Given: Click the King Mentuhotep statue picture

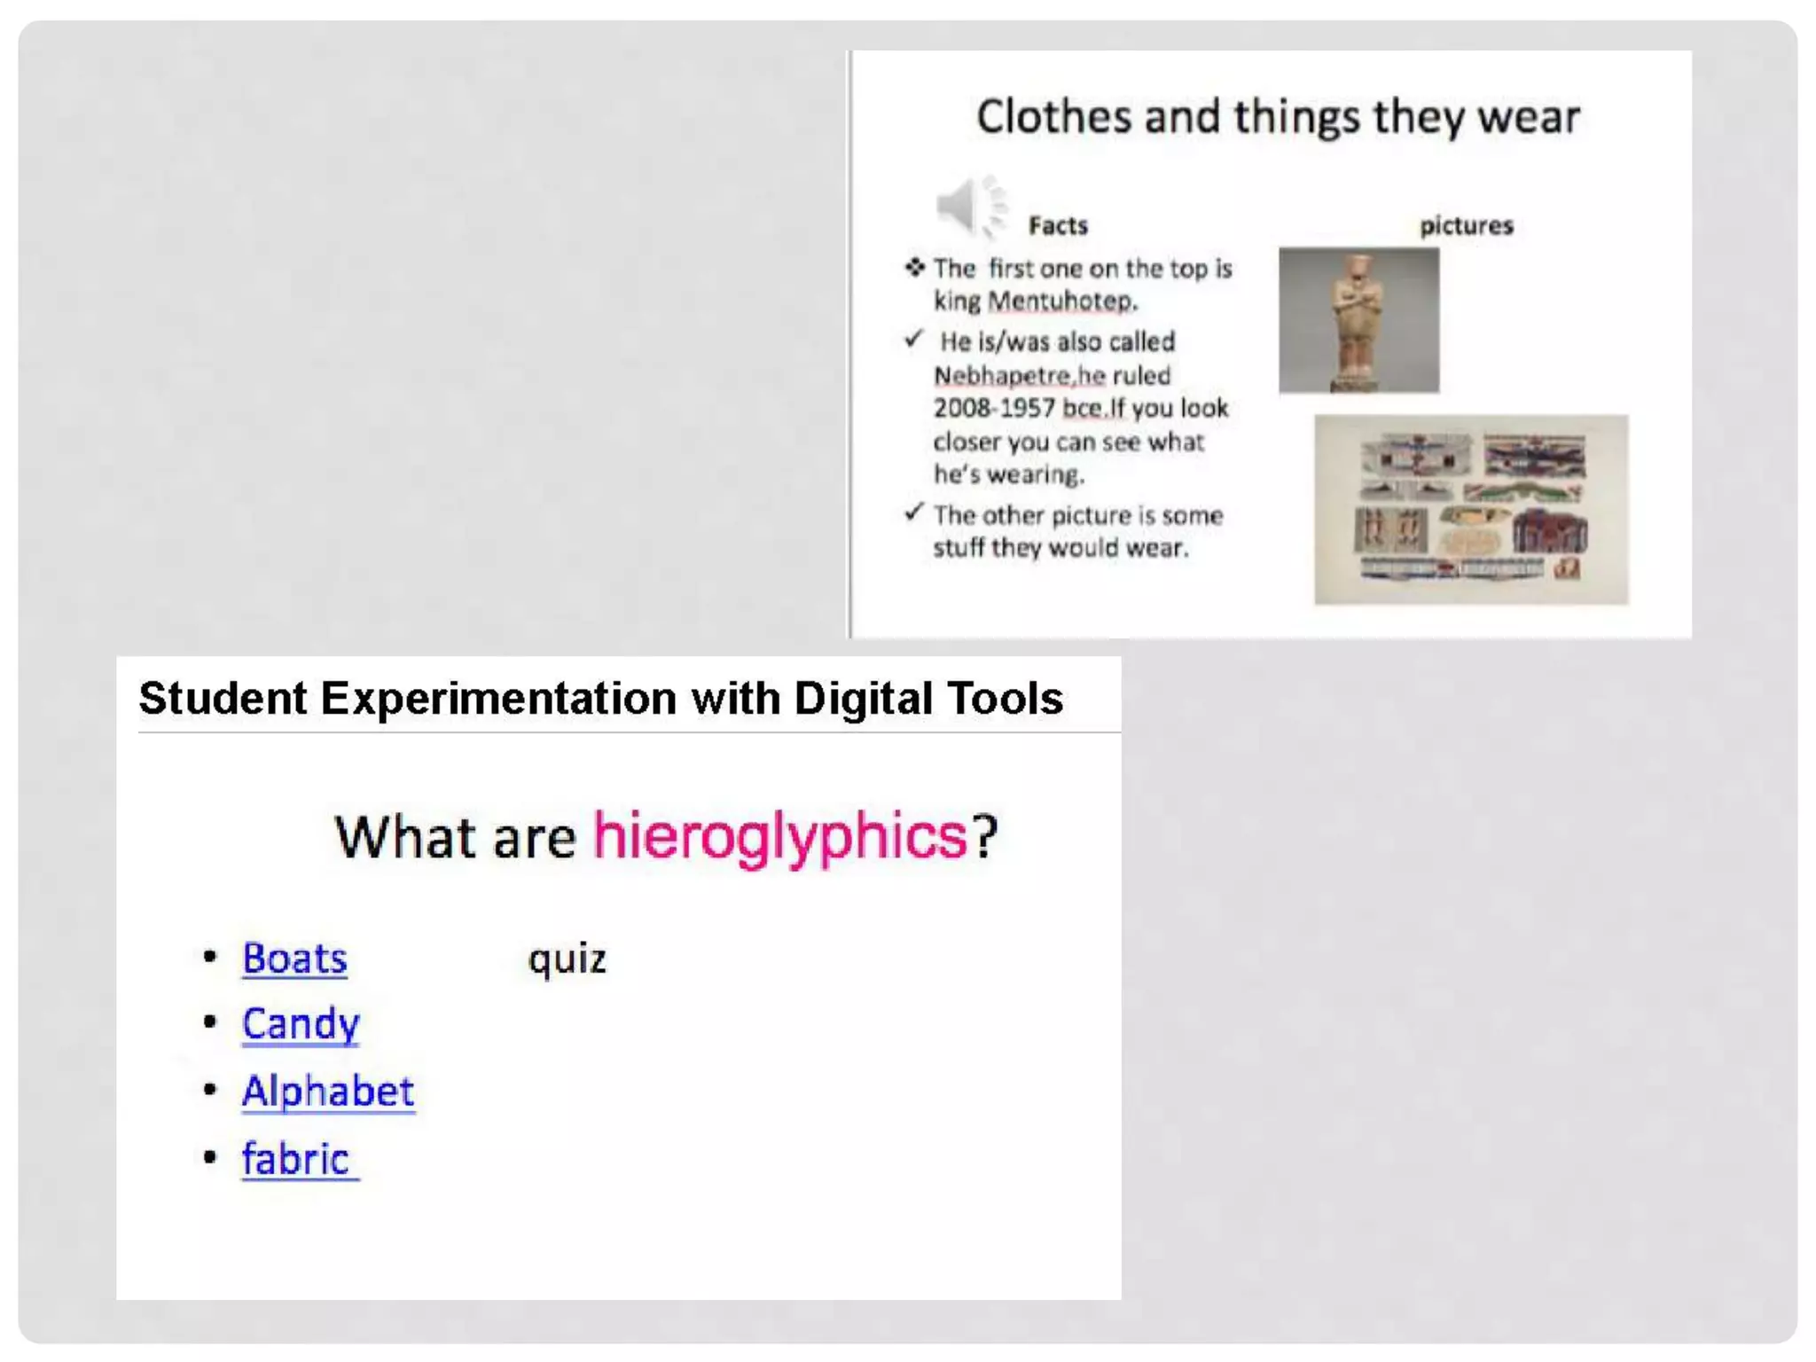Looking at the screenshot, I should click(x=1358, y=320).
